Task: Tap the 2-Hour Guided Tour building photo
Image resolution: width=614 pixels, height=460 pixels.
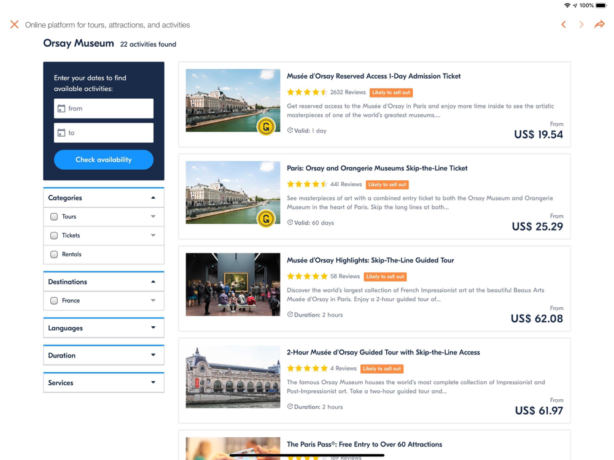Action: [233, 377]
